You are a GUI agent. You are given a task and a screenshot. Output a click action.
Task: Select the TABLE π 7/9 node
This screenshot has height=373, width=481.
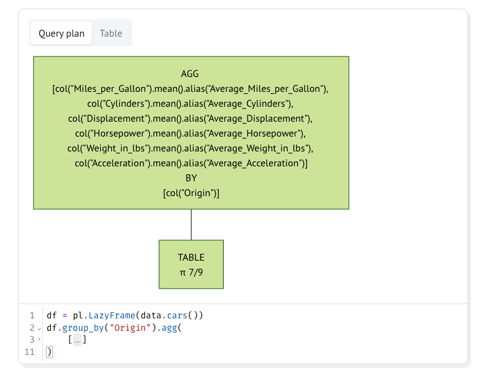click(191, 264)
